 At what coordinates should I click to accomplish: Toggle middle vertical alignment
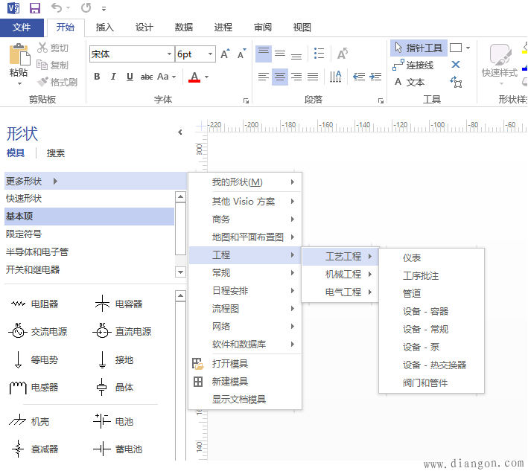pyautogui.click(x=280, y=54)
